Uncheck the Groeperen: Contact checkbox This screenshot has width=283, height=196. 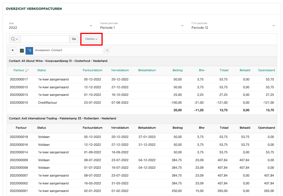click(x=22, y=51)
